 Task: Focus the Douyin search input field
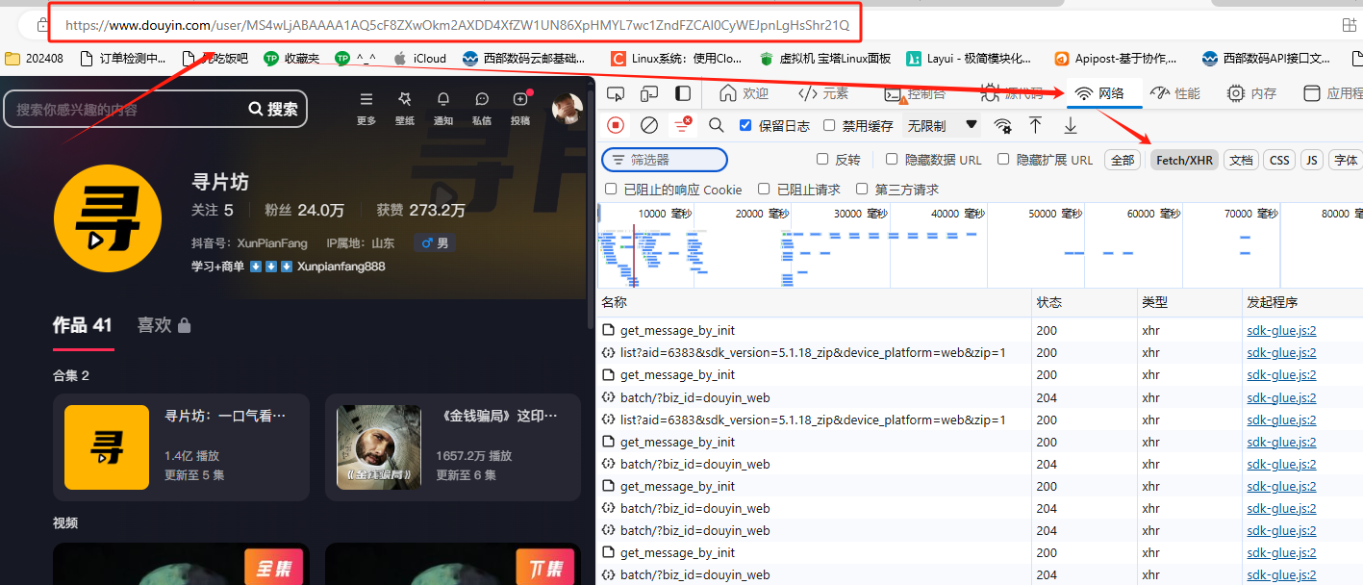coord(125,110)
